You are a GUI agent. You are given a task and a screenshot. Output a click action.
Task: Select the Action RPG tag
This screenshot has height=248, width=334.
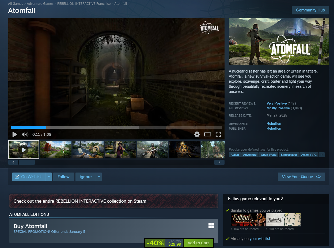[309, 155]
